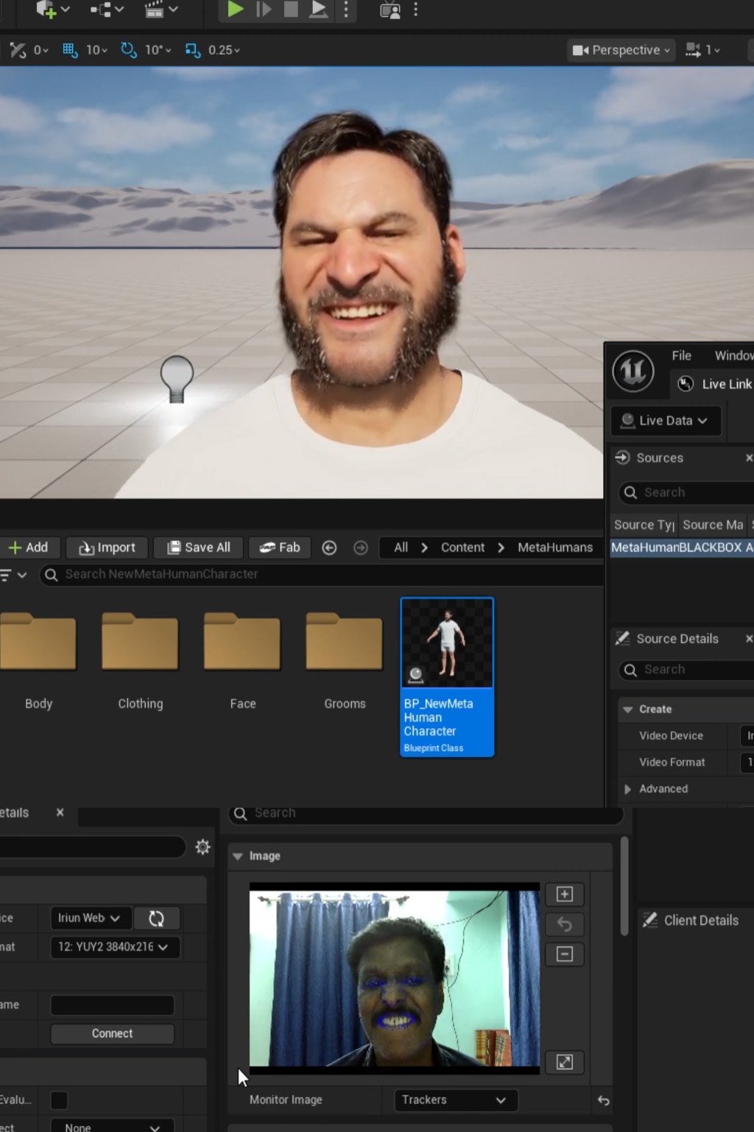The height and width of the screenshot is (1132, 754).
Task: Open the Trackers monitor image dropdown
Action: click(455, 1100)
